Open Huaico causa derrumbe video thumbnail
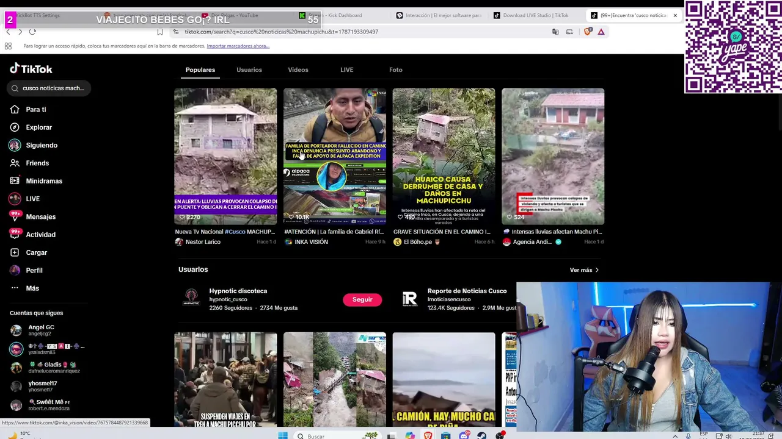The width and height of the screenshot is (782, 439). [x=444, y=157]
